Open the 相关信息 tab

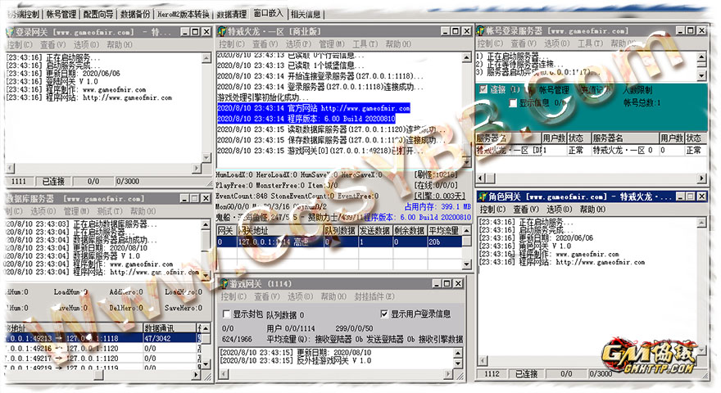pyautogui.click(x=306, y=14)
